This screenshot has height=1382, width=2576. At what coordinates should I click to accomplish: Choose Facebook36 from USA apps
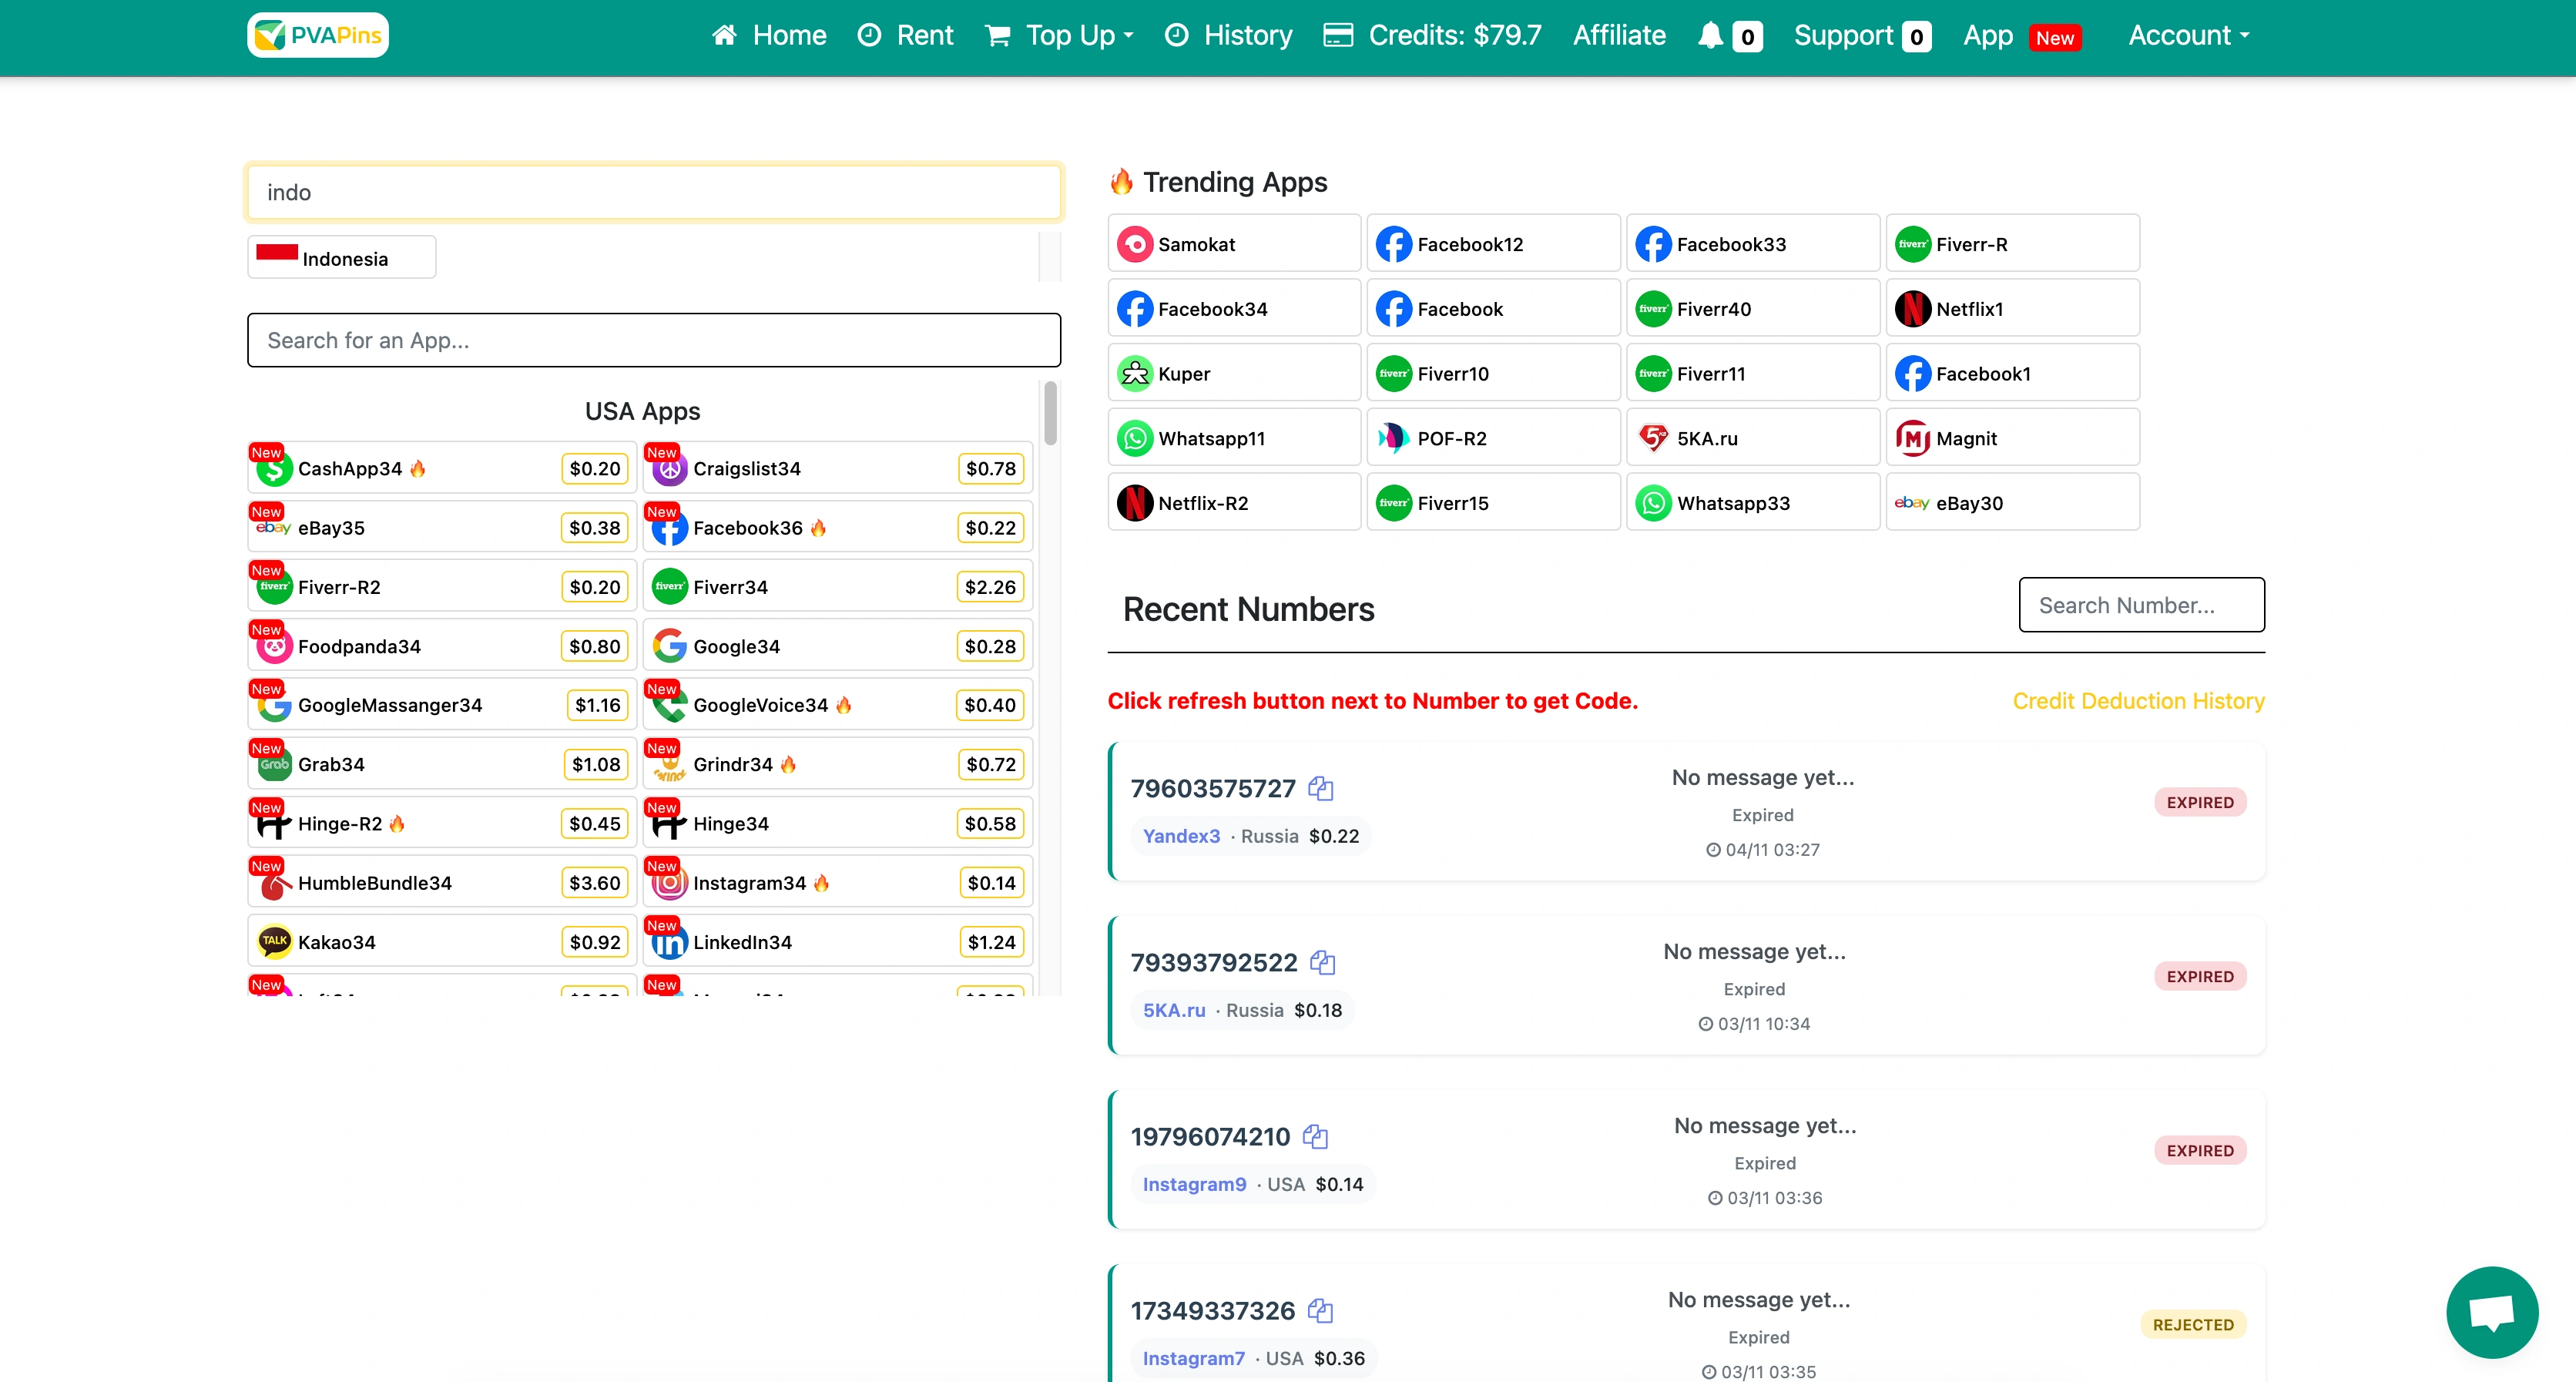point(838,527)
